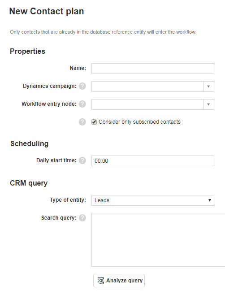Open the Type of entity Leads dropdown
The image size is (225, 303).
(153, 200)
